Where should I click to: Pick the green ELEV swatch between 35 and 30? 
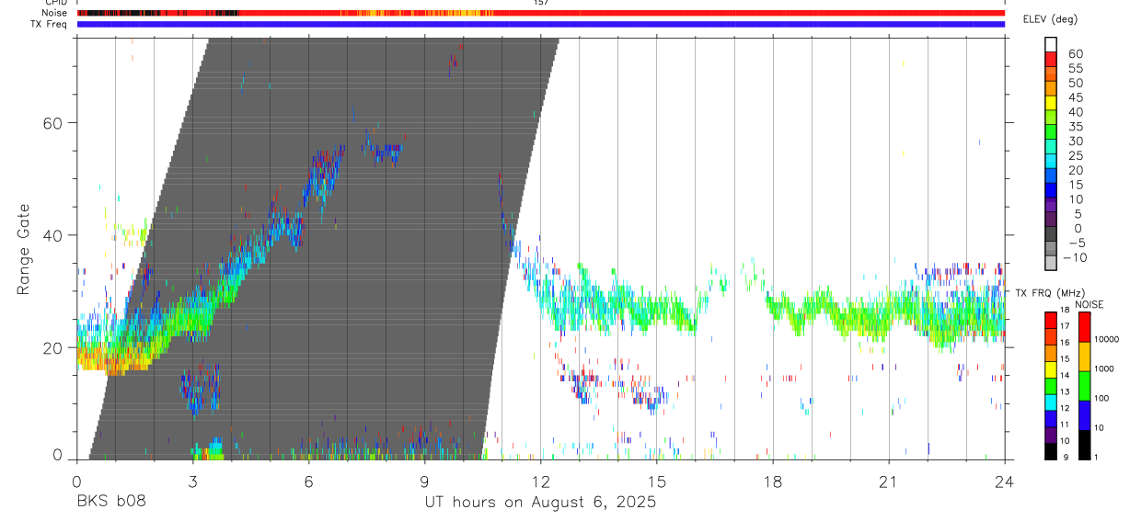click(x=1051, y=131)
